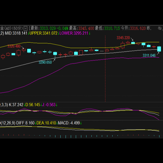Click the 60分 timeframe label
Viewport: 163px width, 163px height.
click(17, 28)
